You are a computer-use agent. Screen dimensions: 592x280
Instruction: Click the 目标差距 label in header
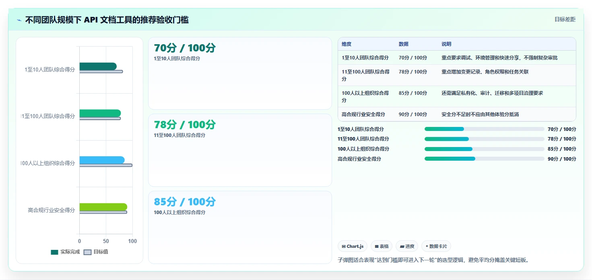pyautogui.click(x=565, y=19)
